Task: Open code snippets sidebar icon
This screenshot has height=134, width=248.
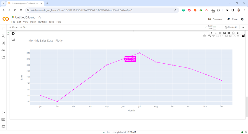Action: (3, 112)
